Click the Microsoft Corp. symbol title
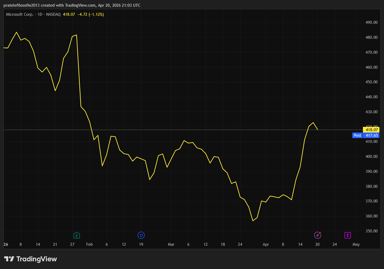 [20, 14]
